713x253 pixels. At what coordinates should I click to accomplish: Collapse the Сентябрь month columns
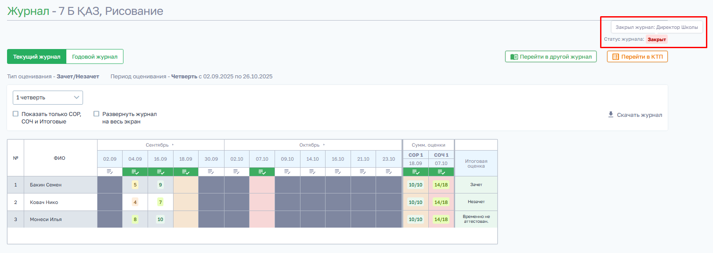click(173, 145)
